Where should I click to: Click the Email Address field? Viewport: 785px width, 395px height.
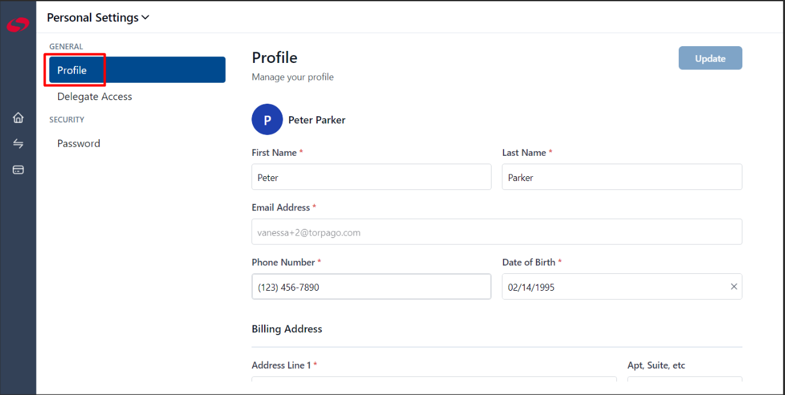pyautogui.click(x=497, y=231)
